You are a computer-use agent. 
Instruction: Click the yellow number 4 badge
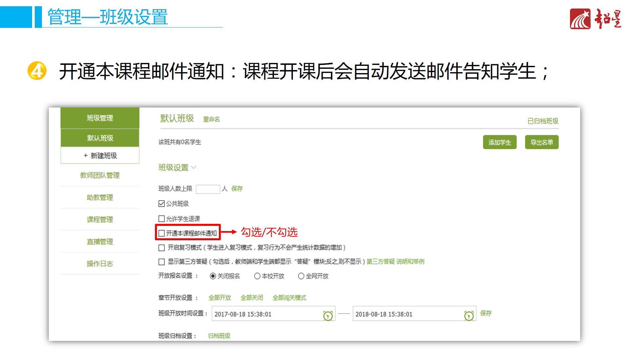(x=37, y=70)
